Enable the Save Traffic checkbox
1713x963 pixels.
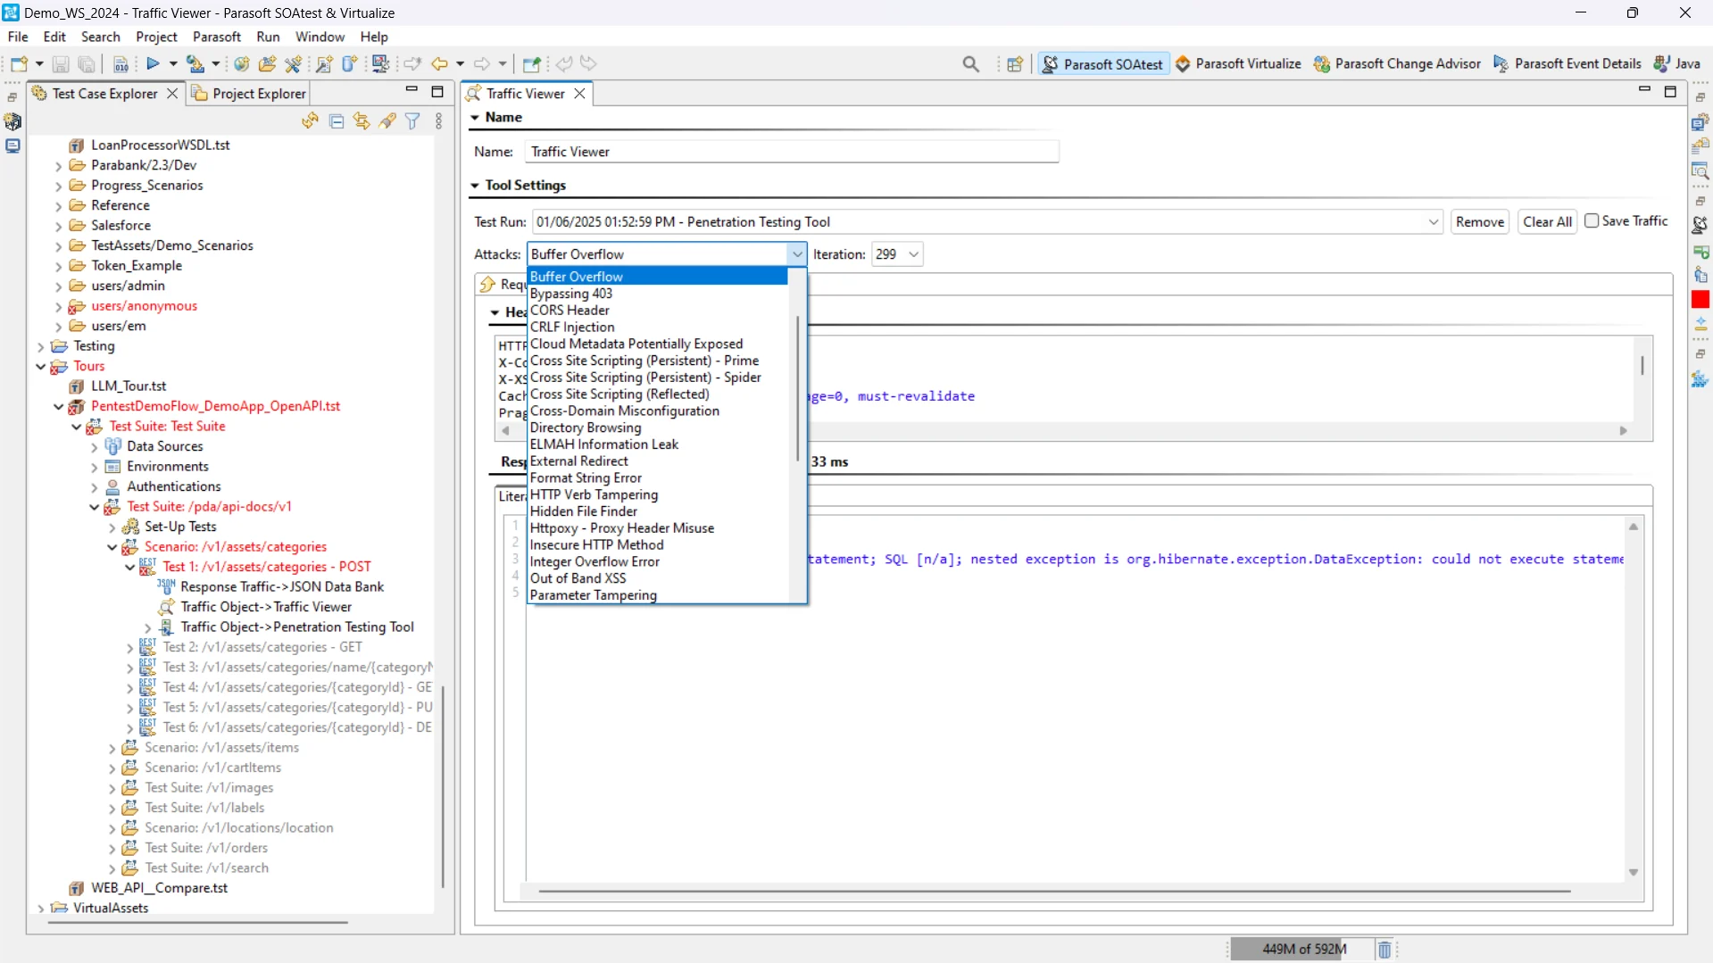1592,221
